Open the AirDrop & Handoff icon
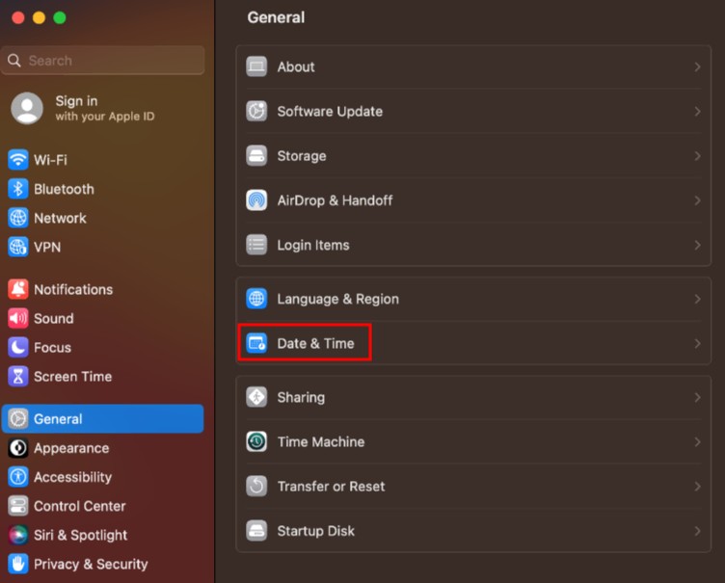 point(256,200)
